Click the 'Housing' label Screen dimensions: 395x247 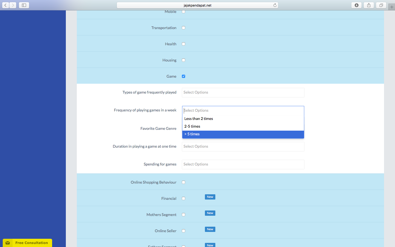[169, 60]
